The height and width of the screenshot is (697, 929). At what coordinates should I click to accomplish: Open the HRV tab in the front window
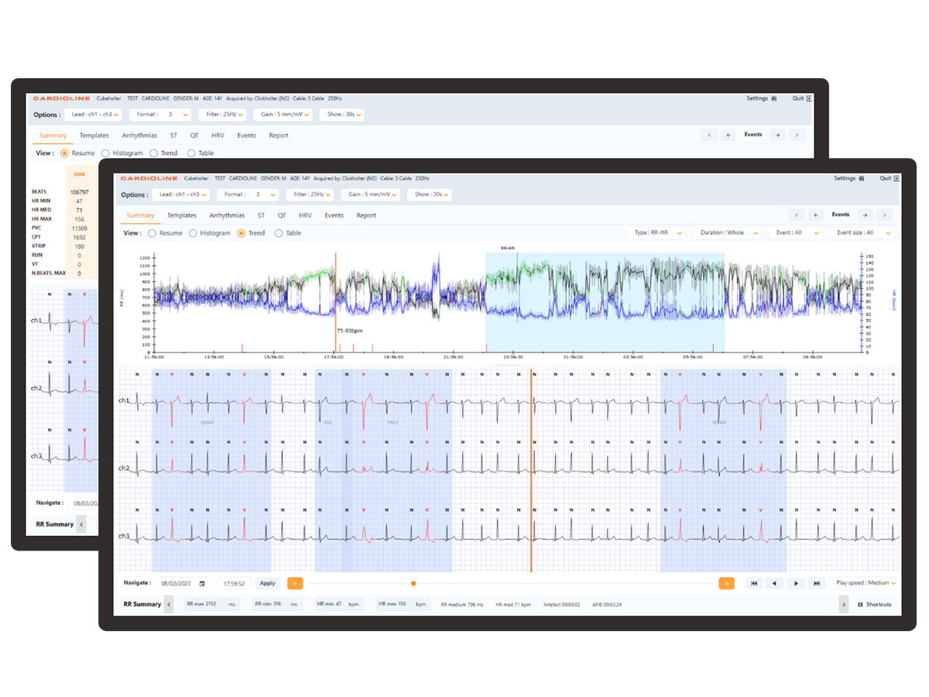pos(305,215)
